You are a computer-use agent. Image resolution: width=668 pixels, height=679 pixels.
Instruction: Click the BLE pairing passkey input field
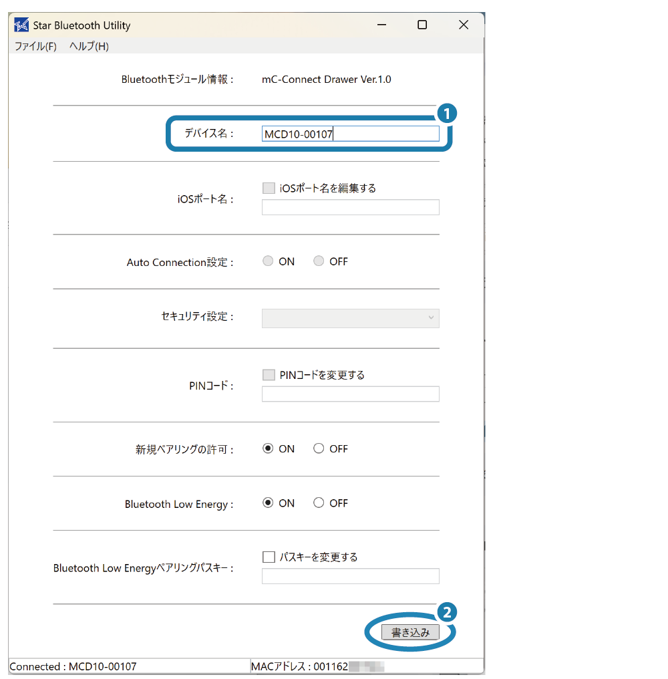point(350,576)
